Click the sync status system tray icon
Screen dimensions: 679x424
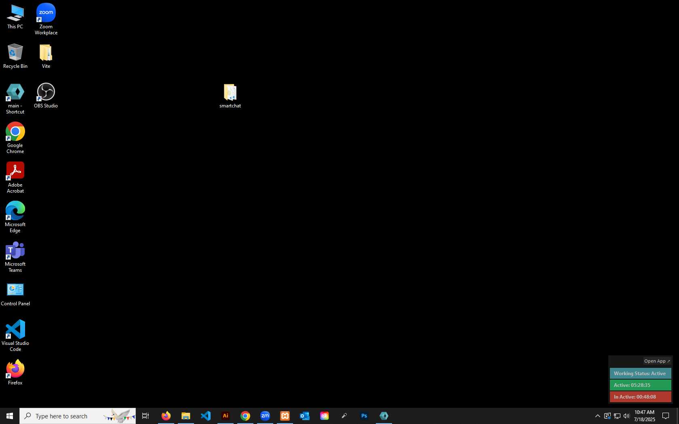pos(607,416)
